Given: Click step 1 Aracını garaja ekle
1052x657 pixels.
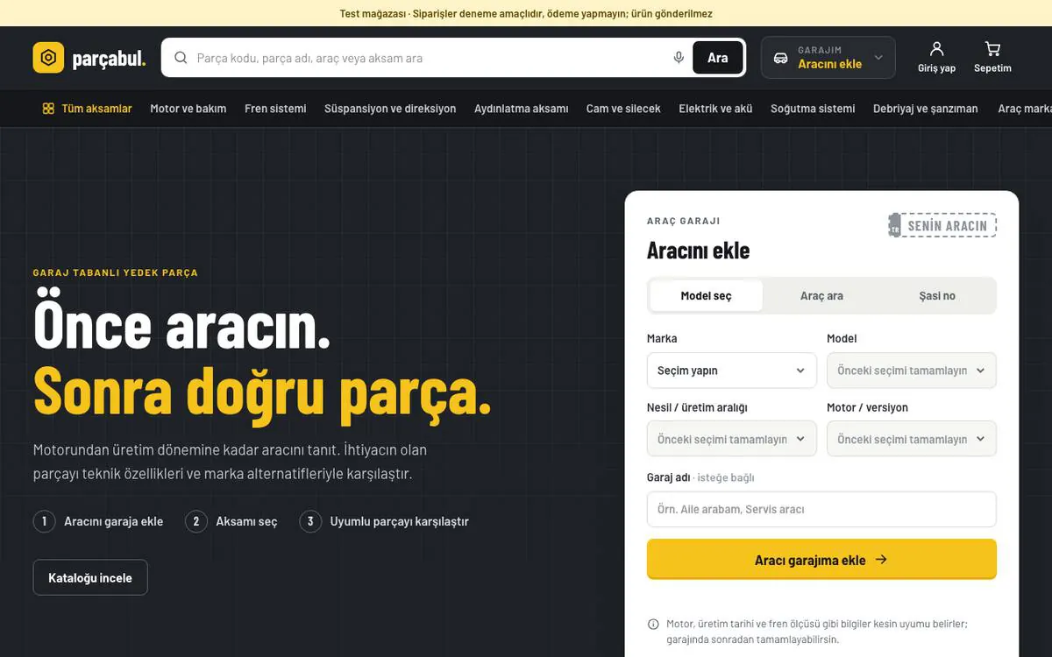Looking at the screenshot, I should pyautogui.click(x=98, y=521).
